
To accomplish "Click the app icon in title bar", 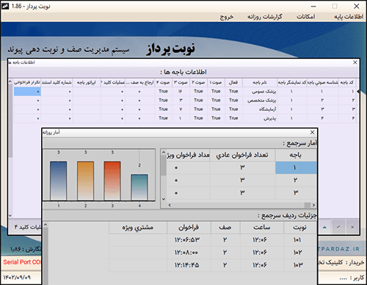I will pyautogui.click(x=5, y=6).
